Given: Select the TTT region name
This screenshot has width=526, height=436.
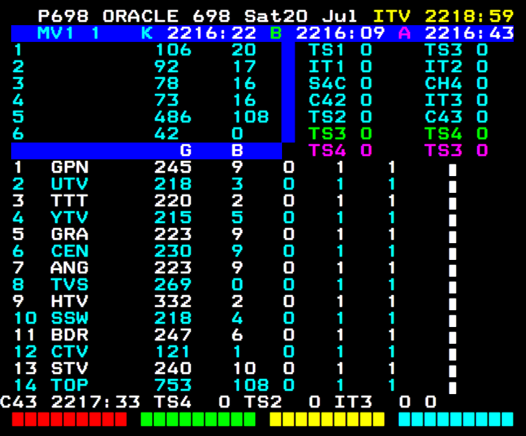Looking at the screenshot, I should pos(70,201).
